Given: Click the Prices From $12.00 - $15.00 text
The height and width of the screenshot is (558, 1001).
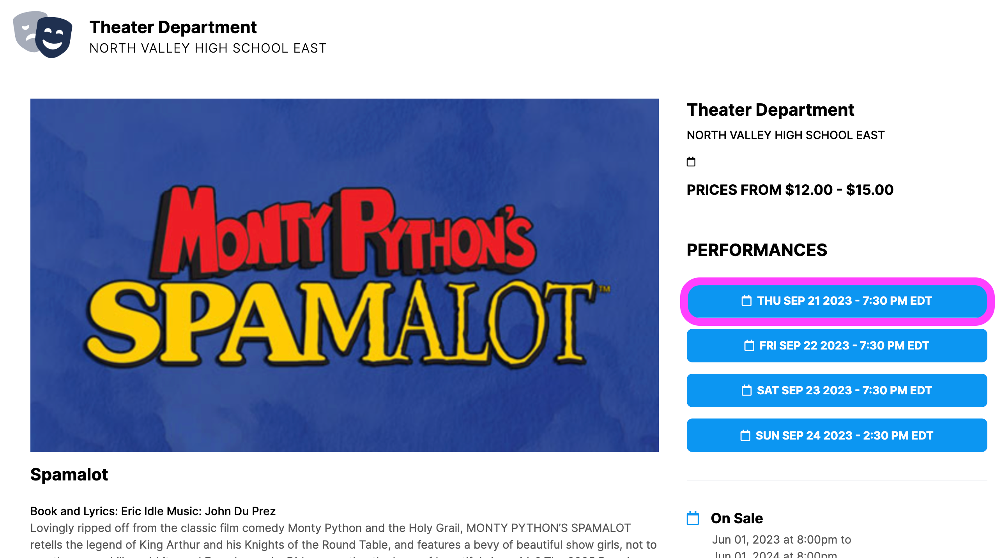Looking at the screenshot, I should [790, 190].
